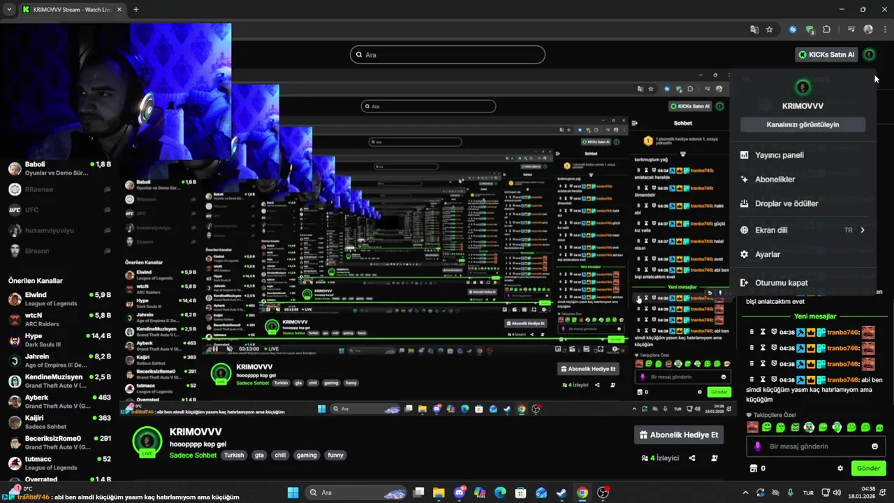Open BeceriksizRome0 recommended channel
The width and height of the screenshot is (894, 503).
[x=59, y=442]
